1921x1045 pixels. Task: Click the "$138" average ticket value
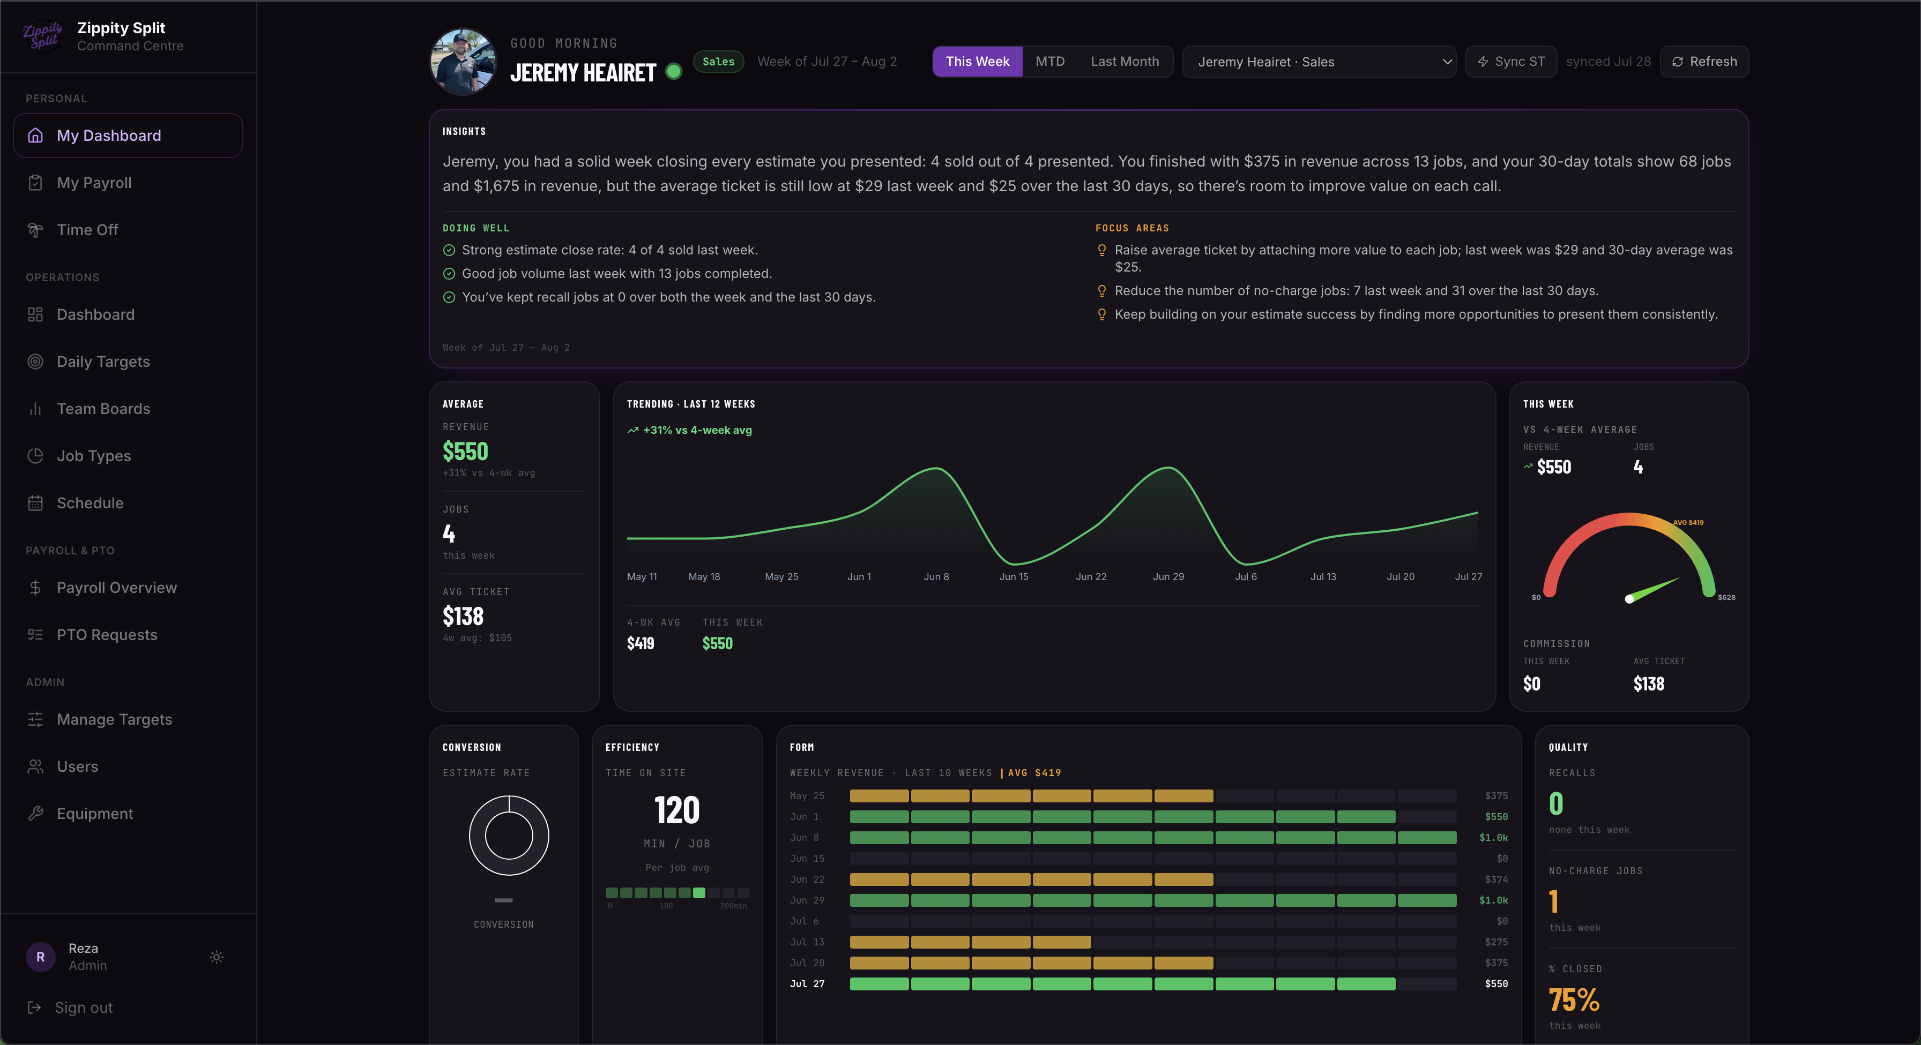[463, 615]
